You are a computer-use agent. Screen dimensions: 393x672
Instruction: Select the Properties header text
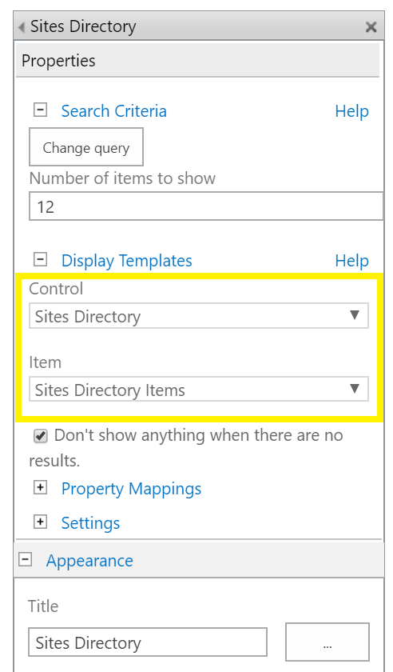58,61
